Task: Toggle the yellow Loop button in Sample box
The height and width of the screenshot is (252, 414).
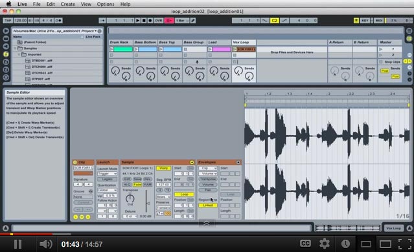Action: click(x=184, y=194)
